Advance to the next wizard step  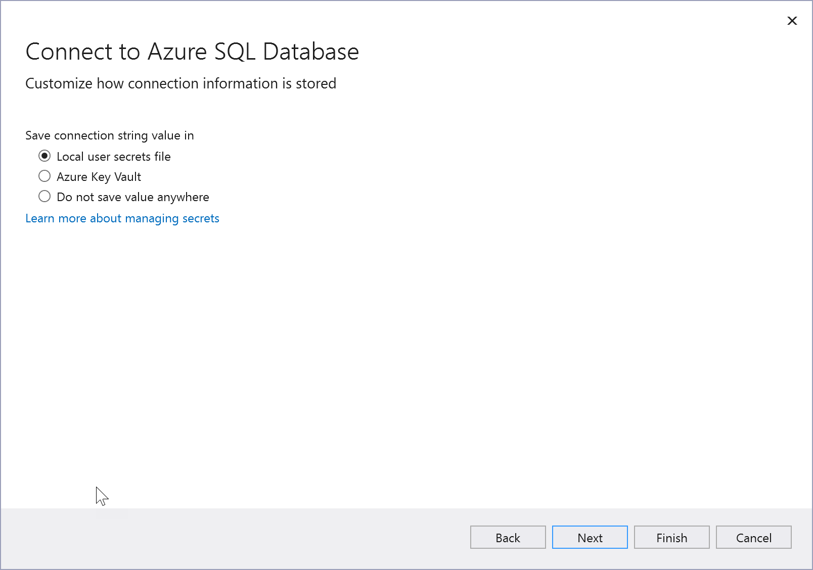(x=590, y=537)
